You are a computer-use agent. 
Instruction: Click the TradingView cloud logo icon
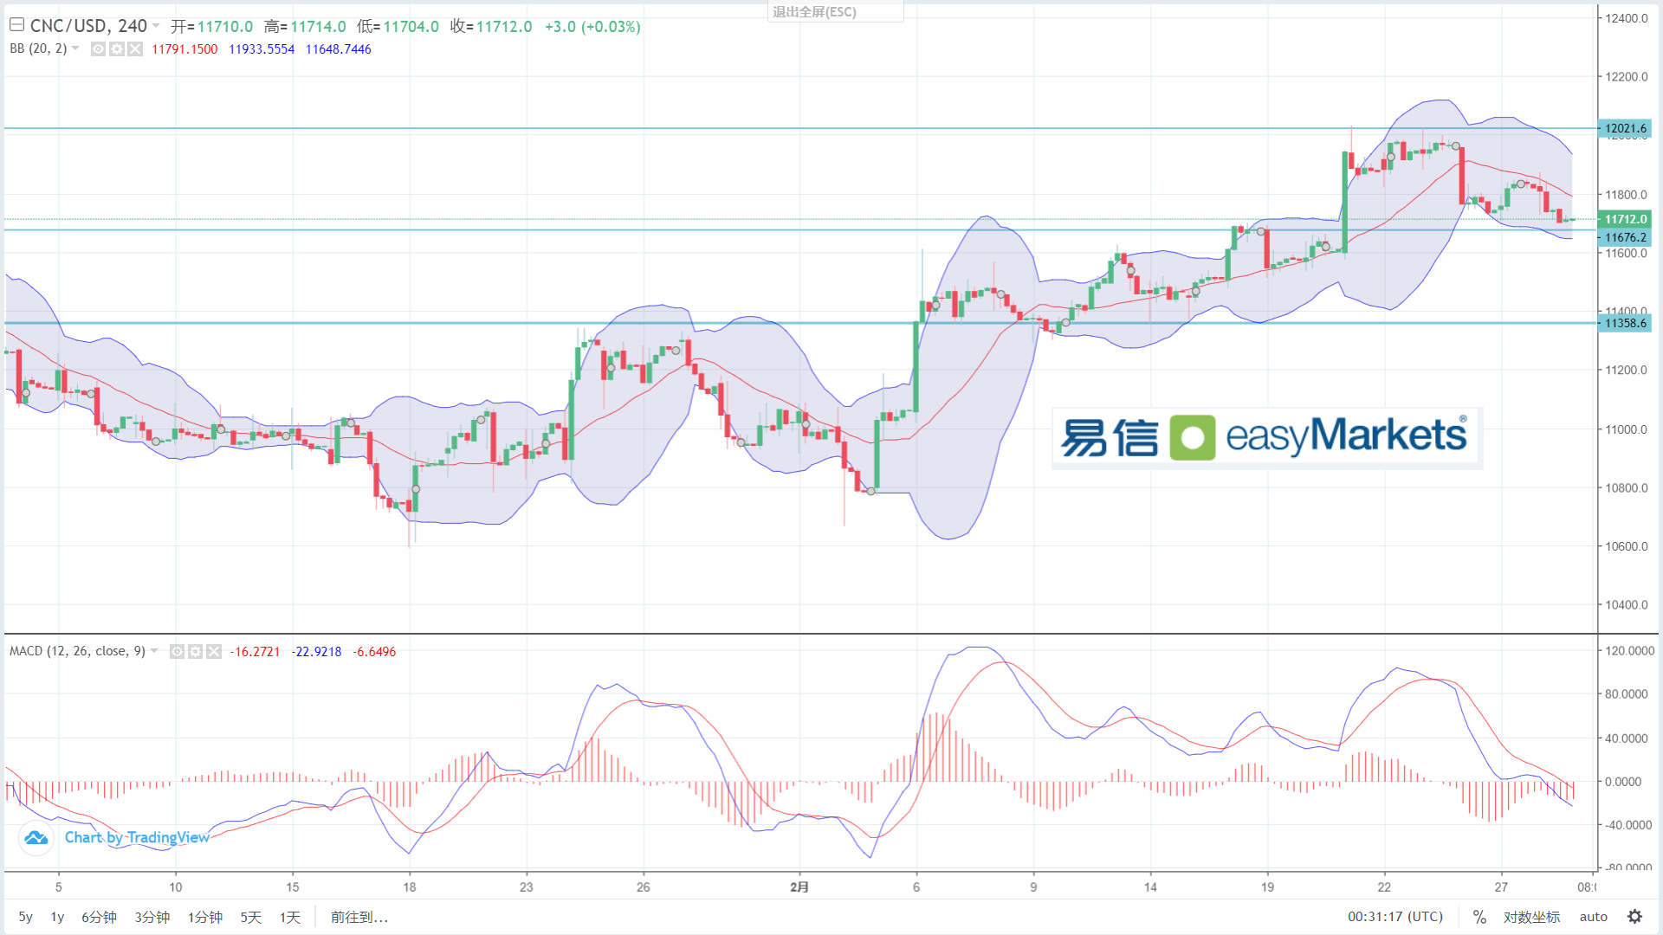tap(36, 837)
